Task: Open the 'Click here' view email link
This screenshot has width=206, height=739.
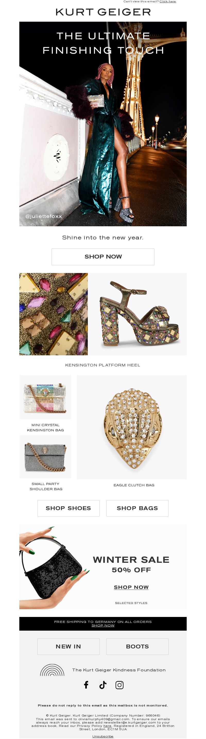Action: click(x=168, y=2)
